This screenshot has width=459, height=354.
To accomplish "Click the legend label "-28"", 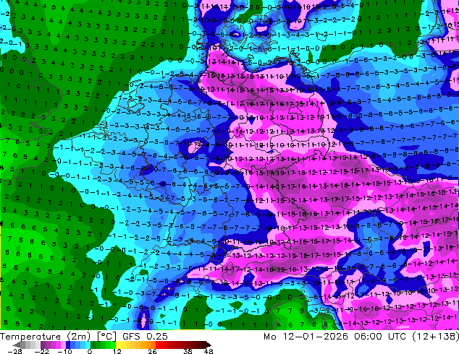I will pyautogui.click(x=14, y=351).
